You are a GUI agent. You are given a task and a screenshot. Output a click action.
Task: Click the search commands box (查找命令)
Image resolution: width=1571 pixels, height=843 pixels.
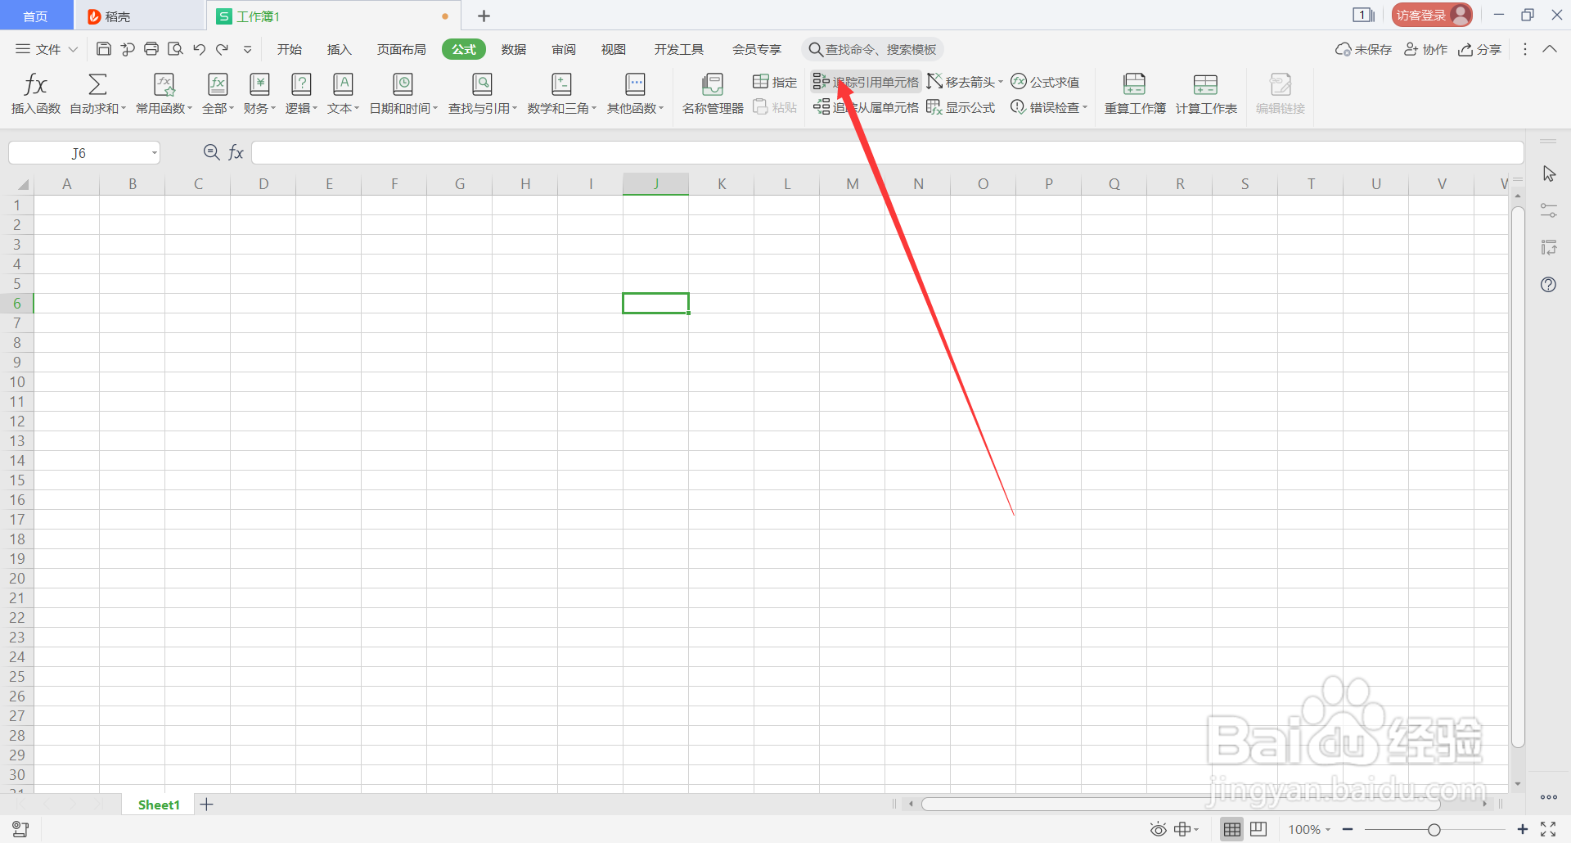coord(872,49)
